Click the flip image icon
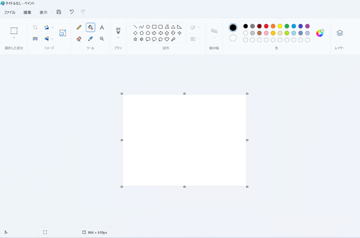Viewport: 360px width, 238px height. pyautogui.click(x=47, y=38)
